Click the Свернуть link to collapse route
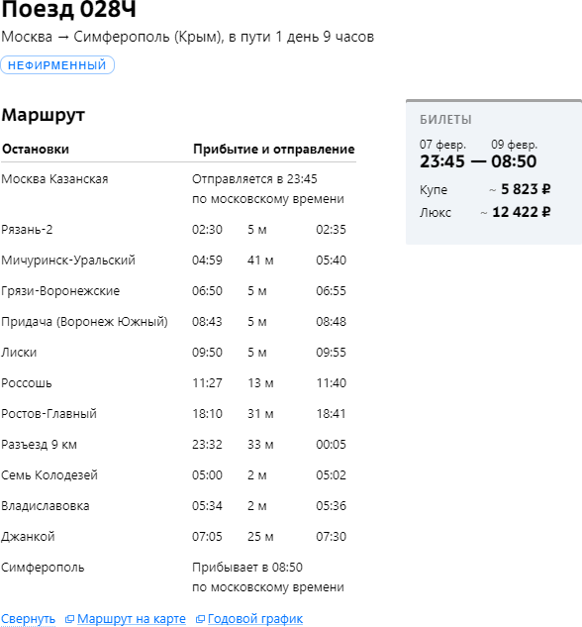The image size is (582, 627). click(x=28, y=619)
